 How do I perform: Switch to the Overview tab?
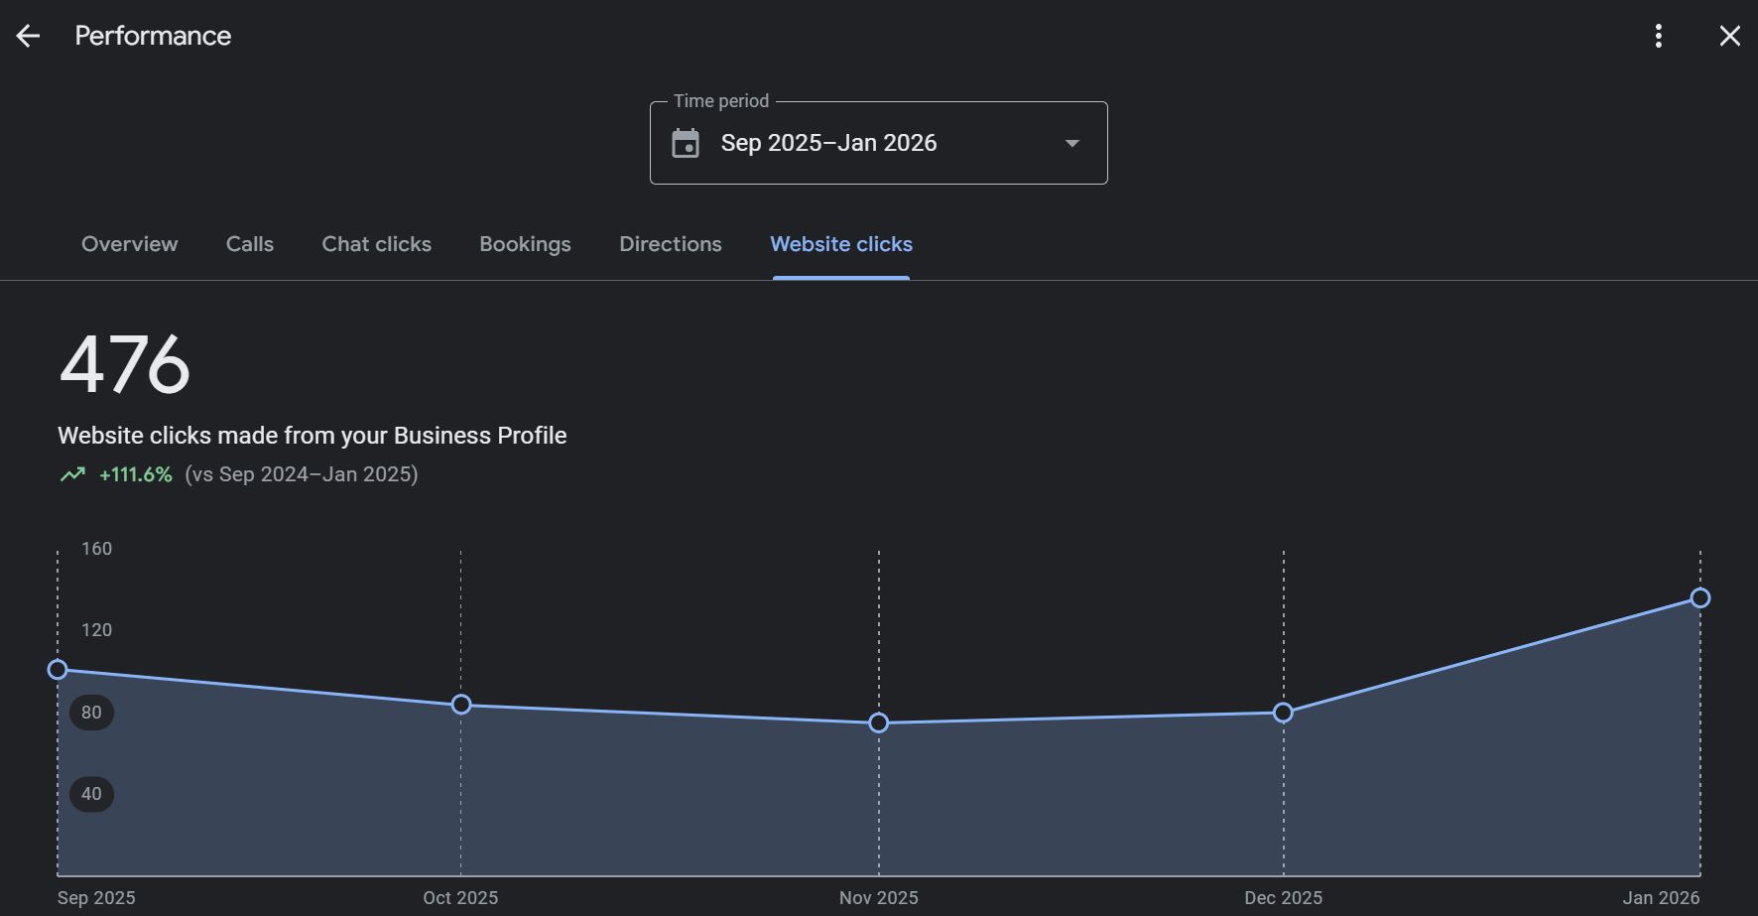click(x=129, y=244)
